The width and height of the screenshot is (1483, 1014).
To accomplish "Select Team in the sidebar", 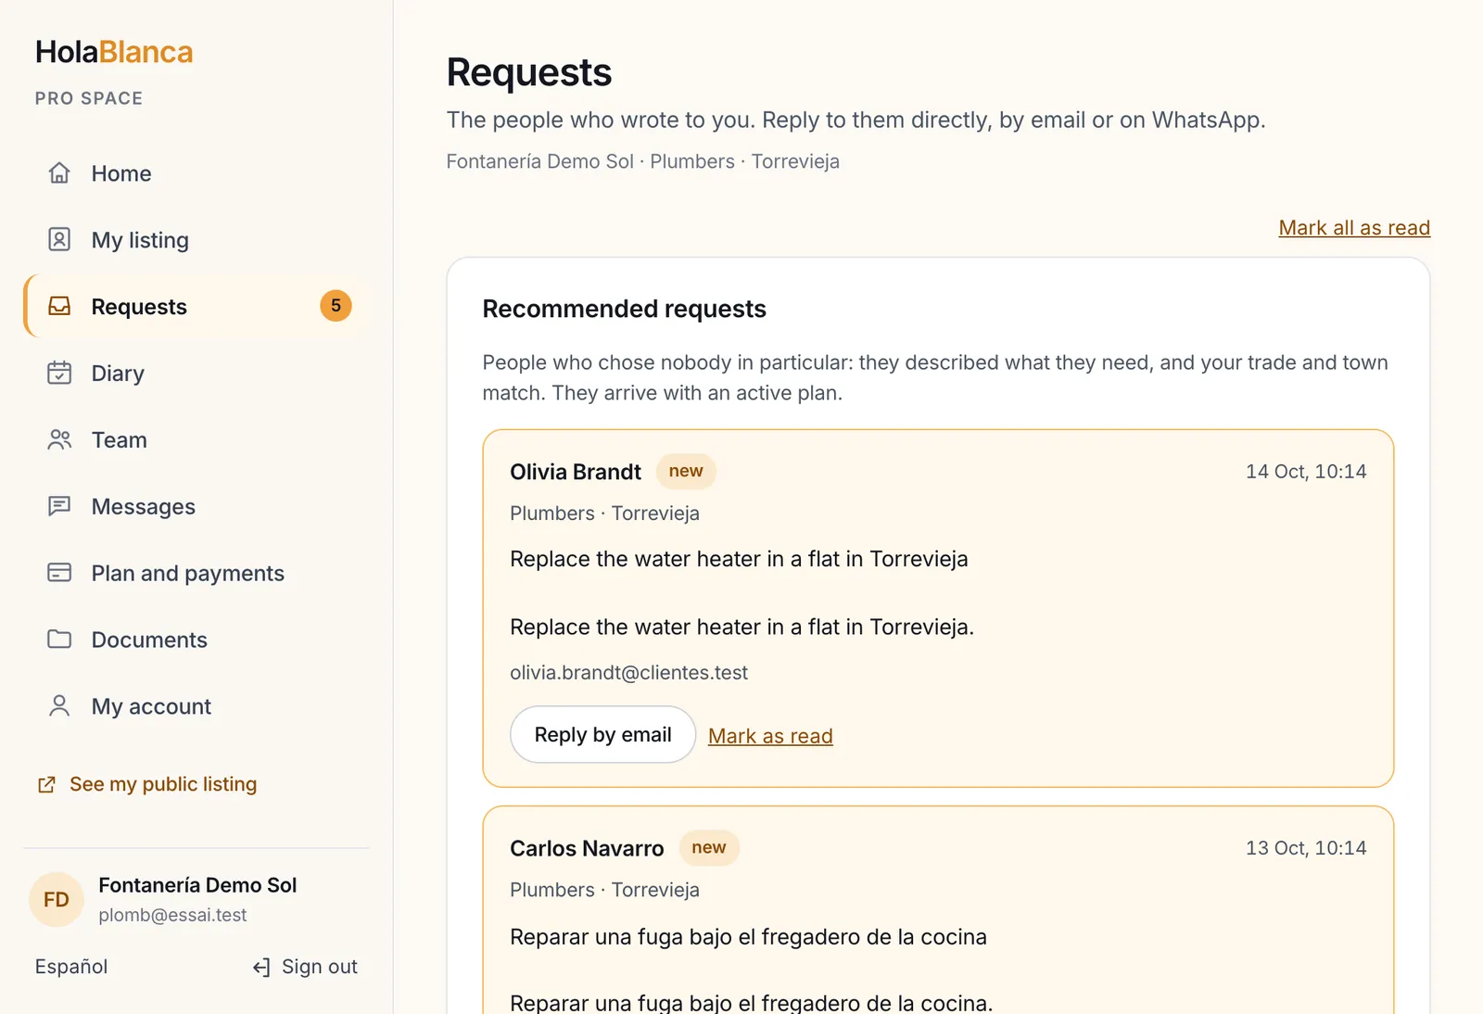I will (x=196, y=439).
